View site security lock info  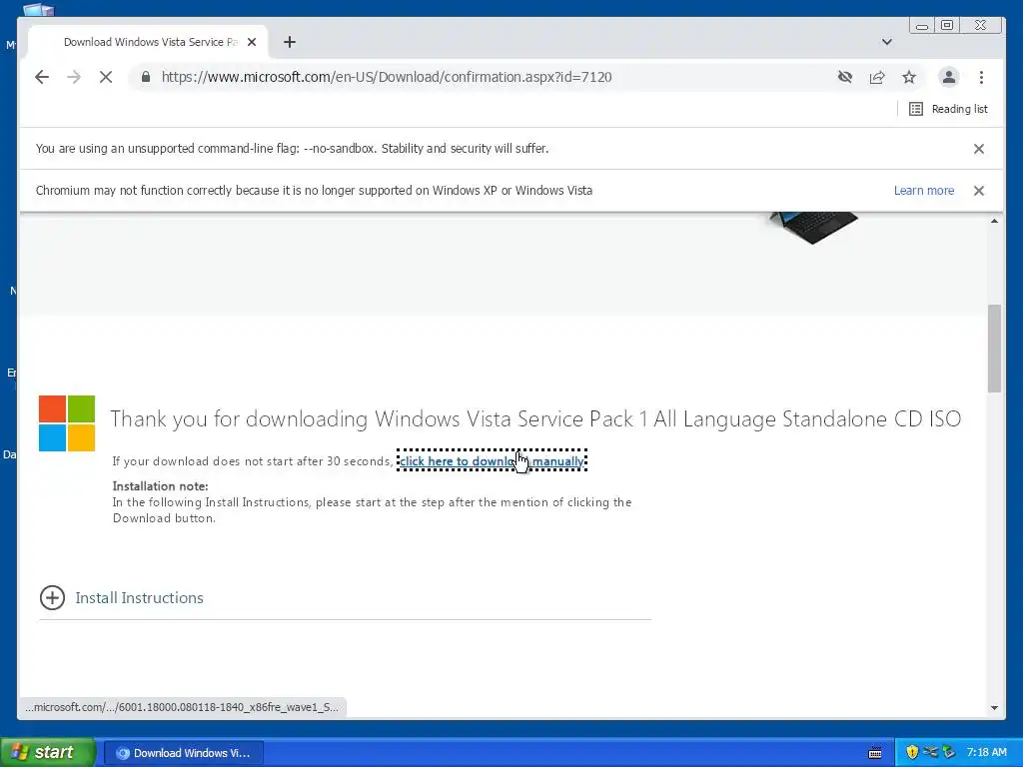pyautogui.click(x=146, y=77)
